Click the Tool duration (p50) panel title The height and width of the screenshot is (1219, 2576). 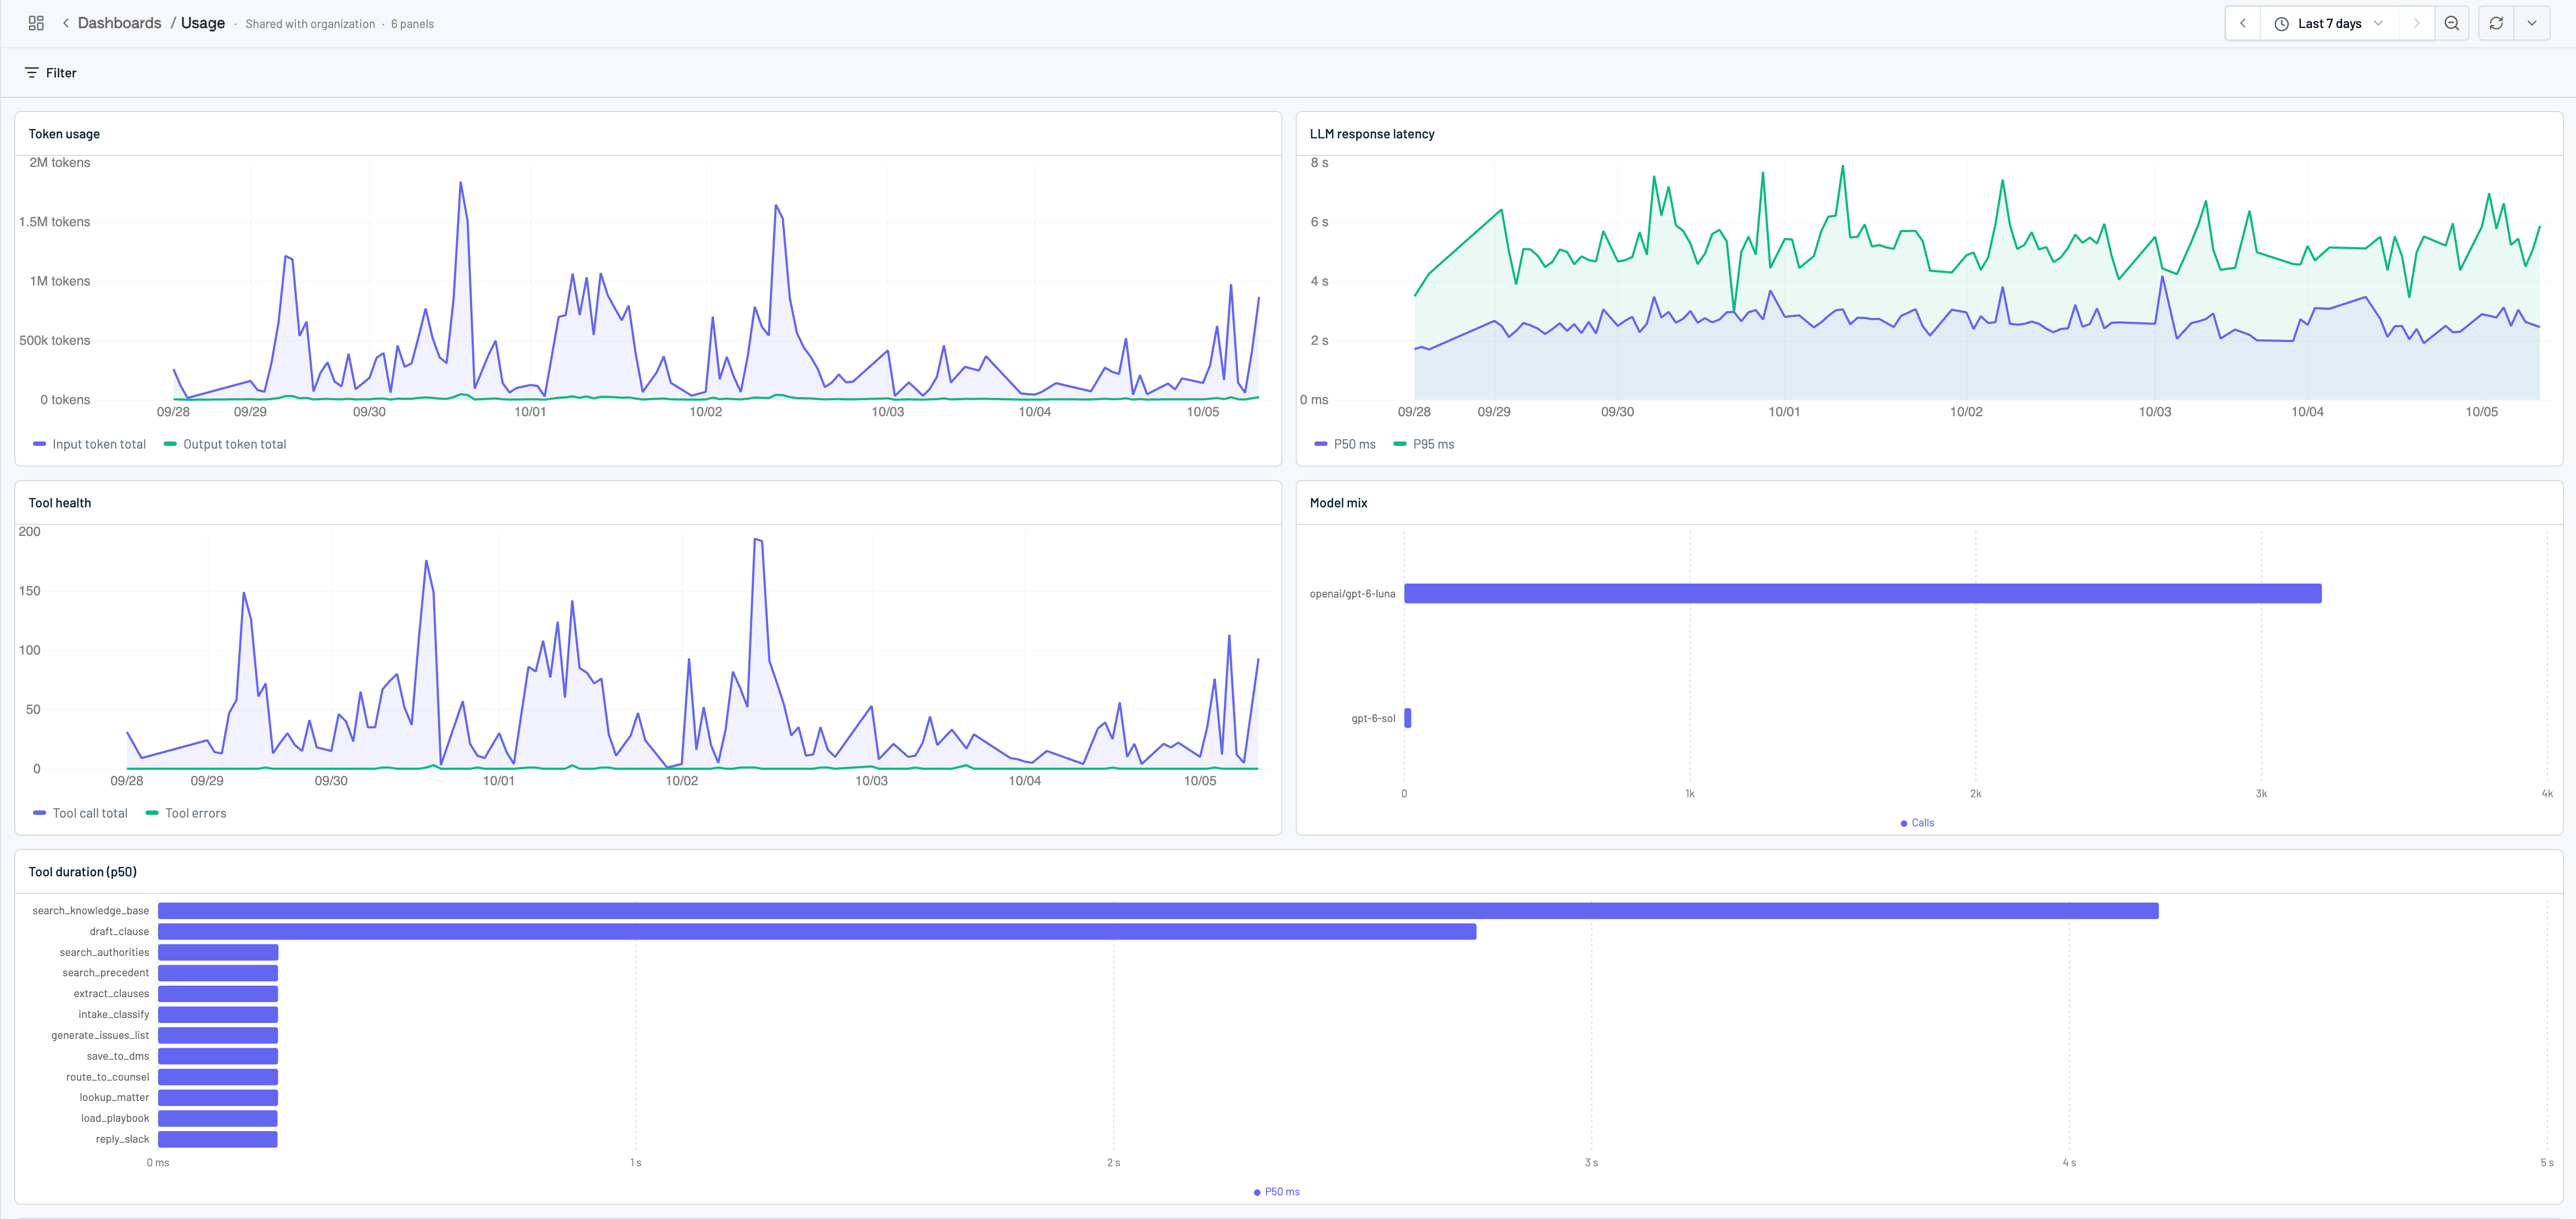83,872
